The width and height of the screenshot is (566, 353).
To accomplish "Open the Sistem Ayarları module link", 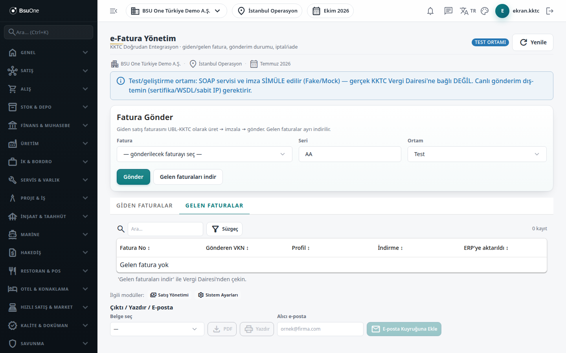I will (x=218, y=295).
